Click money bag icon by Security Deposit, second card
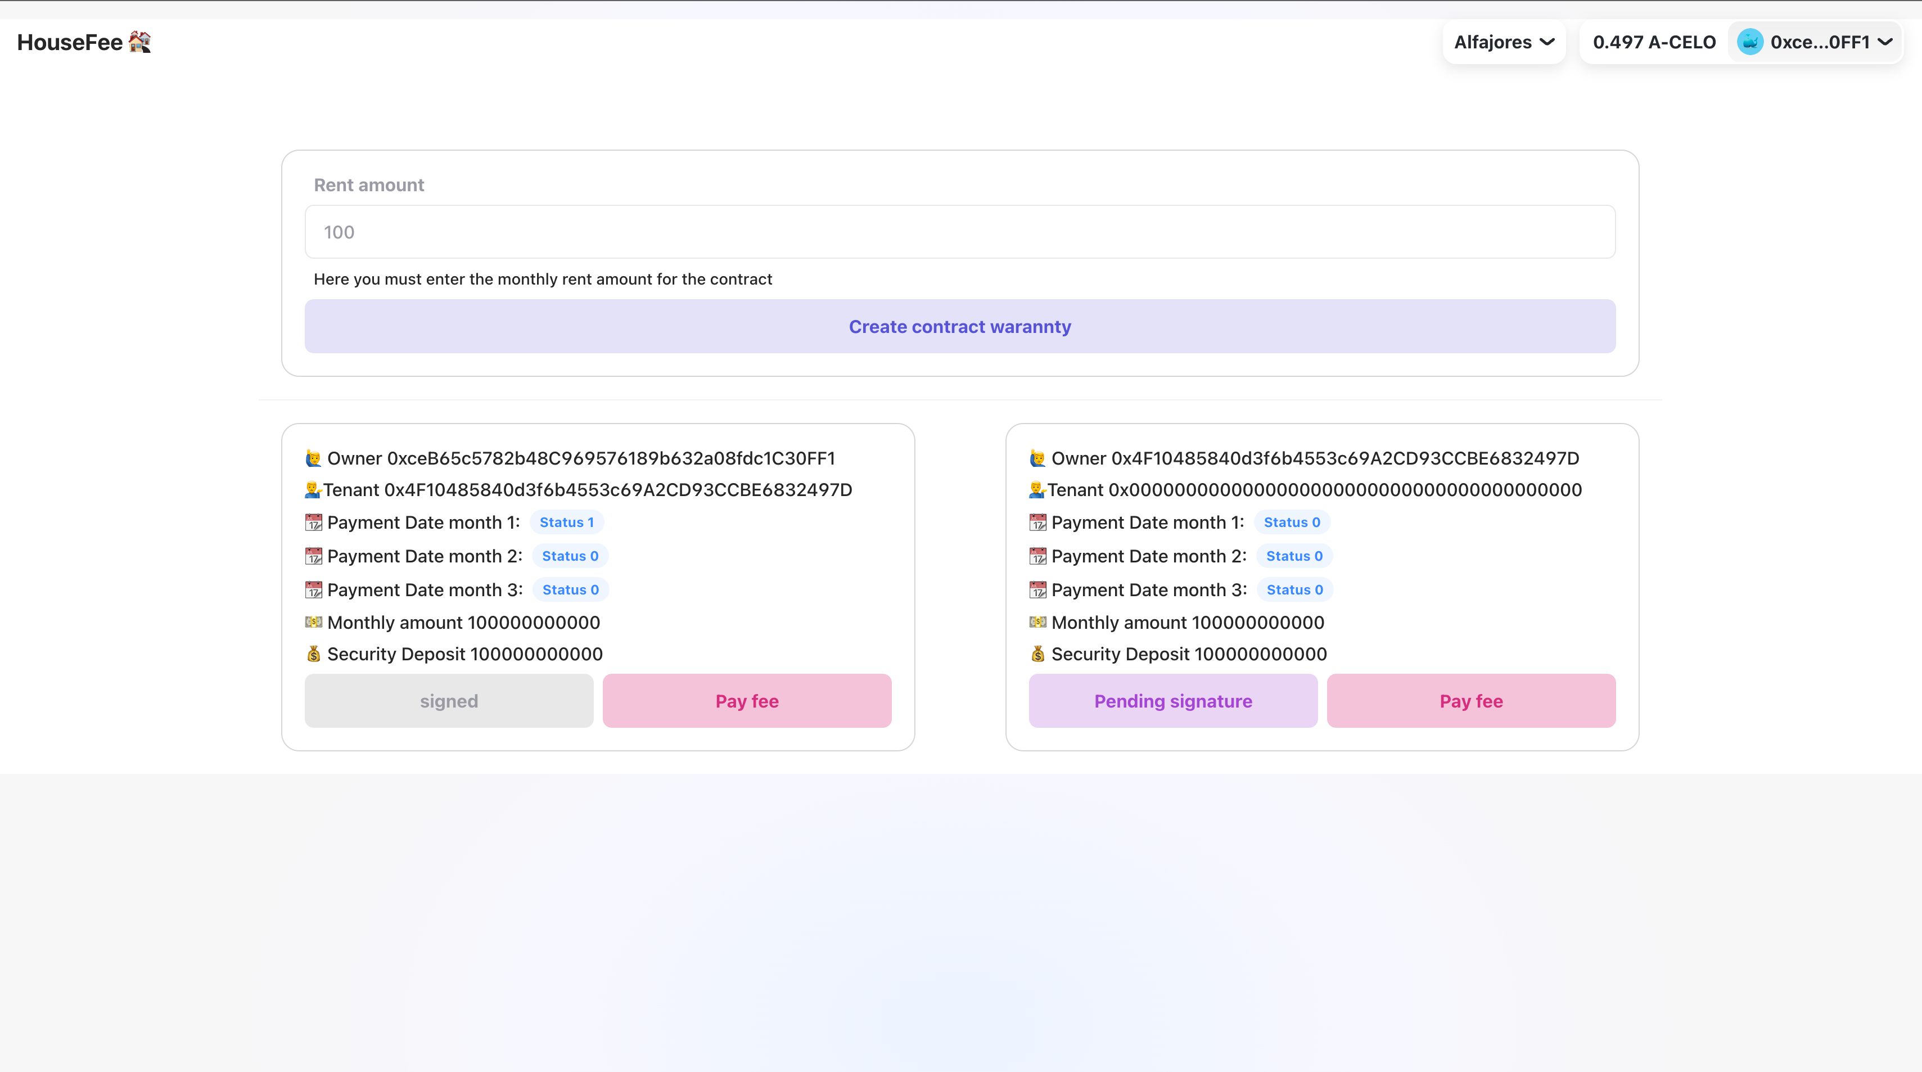Image resolution: width=1922 pixels, height=1072 pixels. 1037,654
